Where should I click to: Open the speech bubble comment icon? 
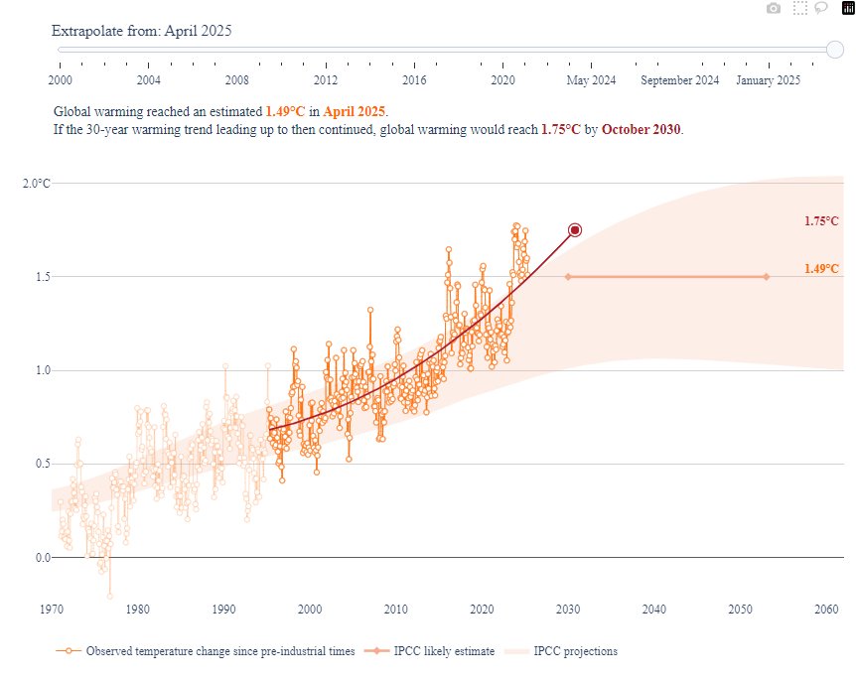click(820, 8)
